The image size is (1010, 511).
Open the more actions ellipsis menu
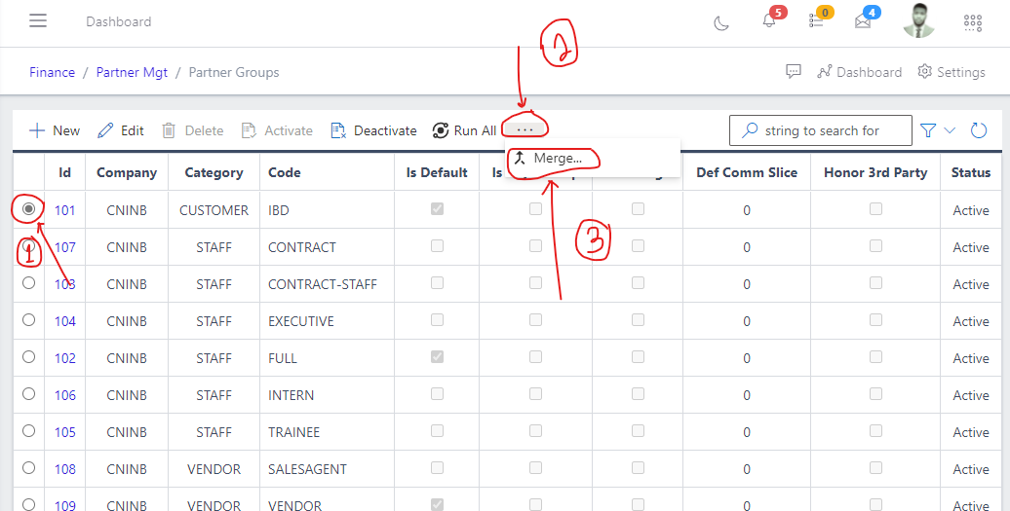click(x=525, y=129)
